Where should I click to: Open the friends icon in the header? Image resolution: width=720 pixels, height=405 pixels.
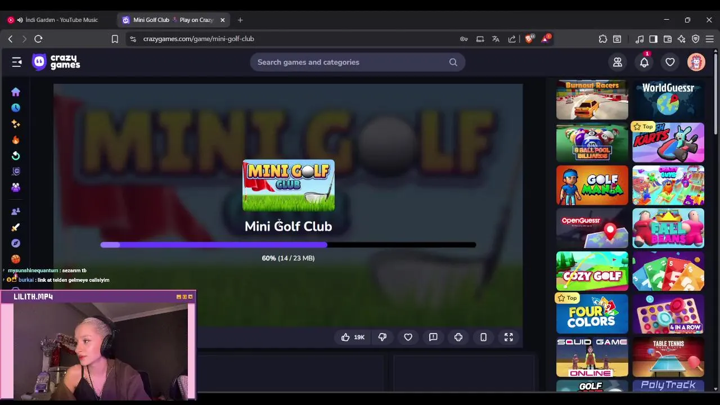pos(618,62)
